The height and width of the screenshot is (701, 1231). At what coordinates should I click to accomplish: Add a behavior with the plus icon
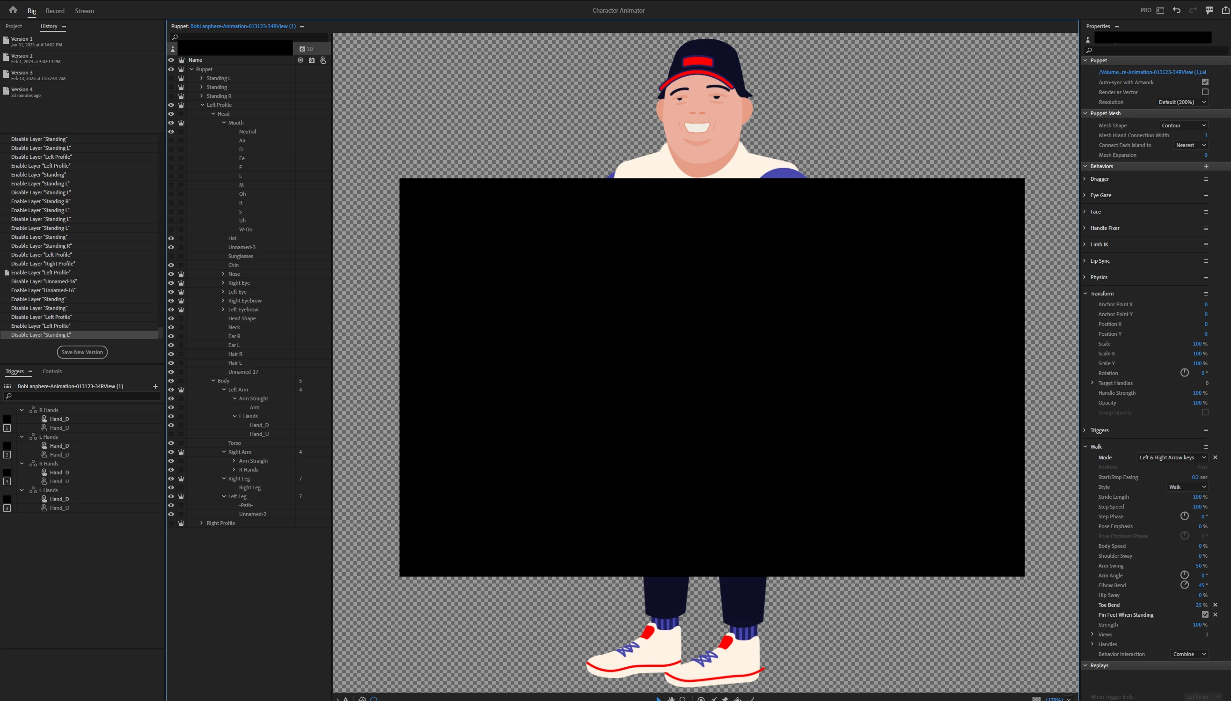tap(1206, 166)
